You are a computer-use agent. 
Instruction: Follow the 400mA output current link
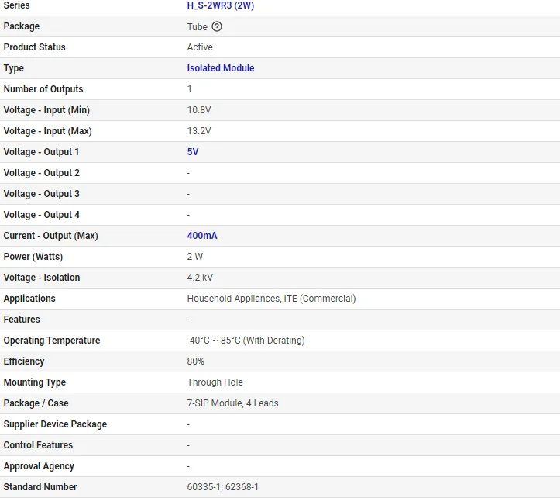(x=202, y=235)
